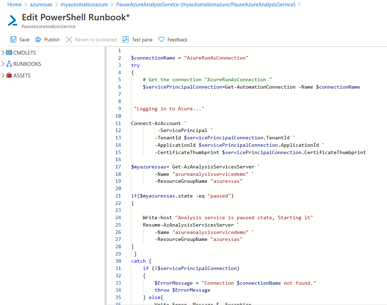Screen dimensions: 387x305
Task: Click Revert to published text
Action: point(96,40)
